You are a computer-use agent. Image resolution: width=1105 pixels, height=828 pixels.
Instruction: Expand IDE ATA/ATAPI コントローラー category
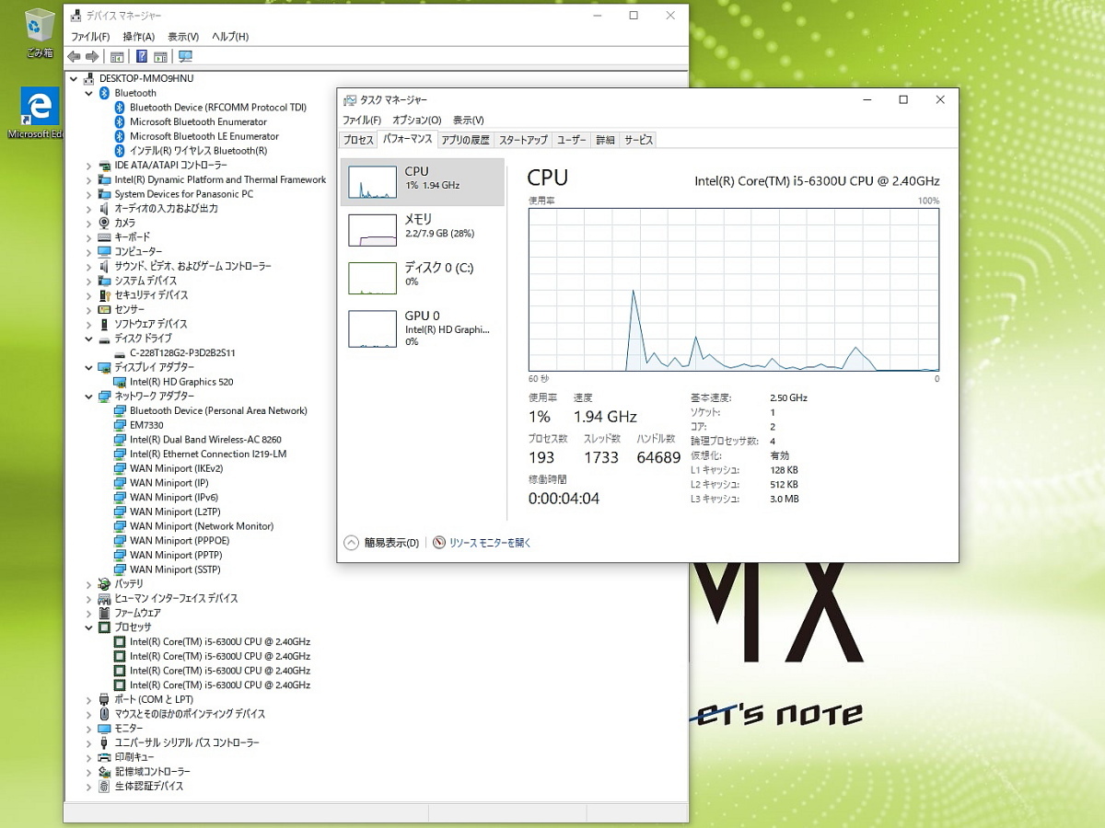click(89, 165)
